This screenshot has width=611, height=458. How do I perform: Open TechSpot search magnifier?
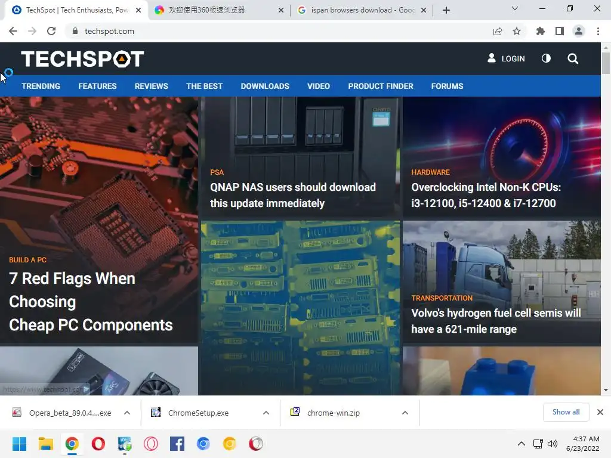573,58
